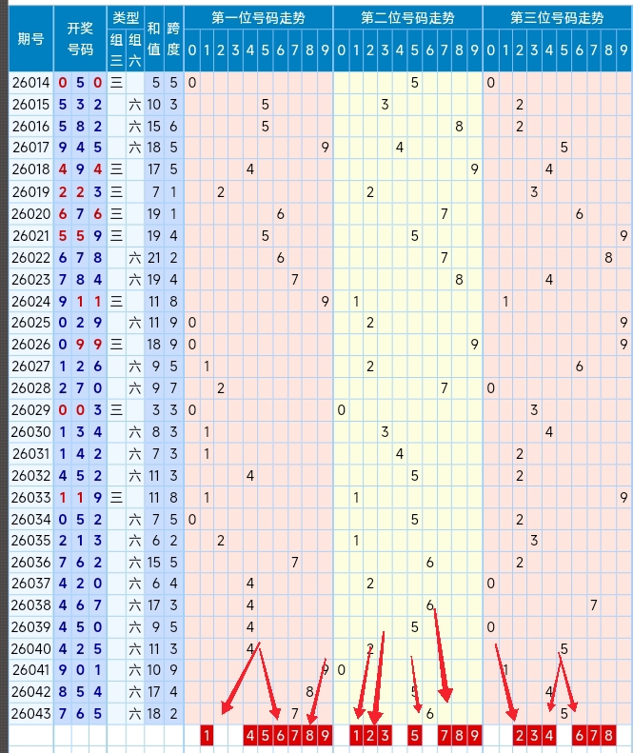Select red box 1 below second-position columns
This screenshot has width=633, height=753.
click(x=356, y=735)
